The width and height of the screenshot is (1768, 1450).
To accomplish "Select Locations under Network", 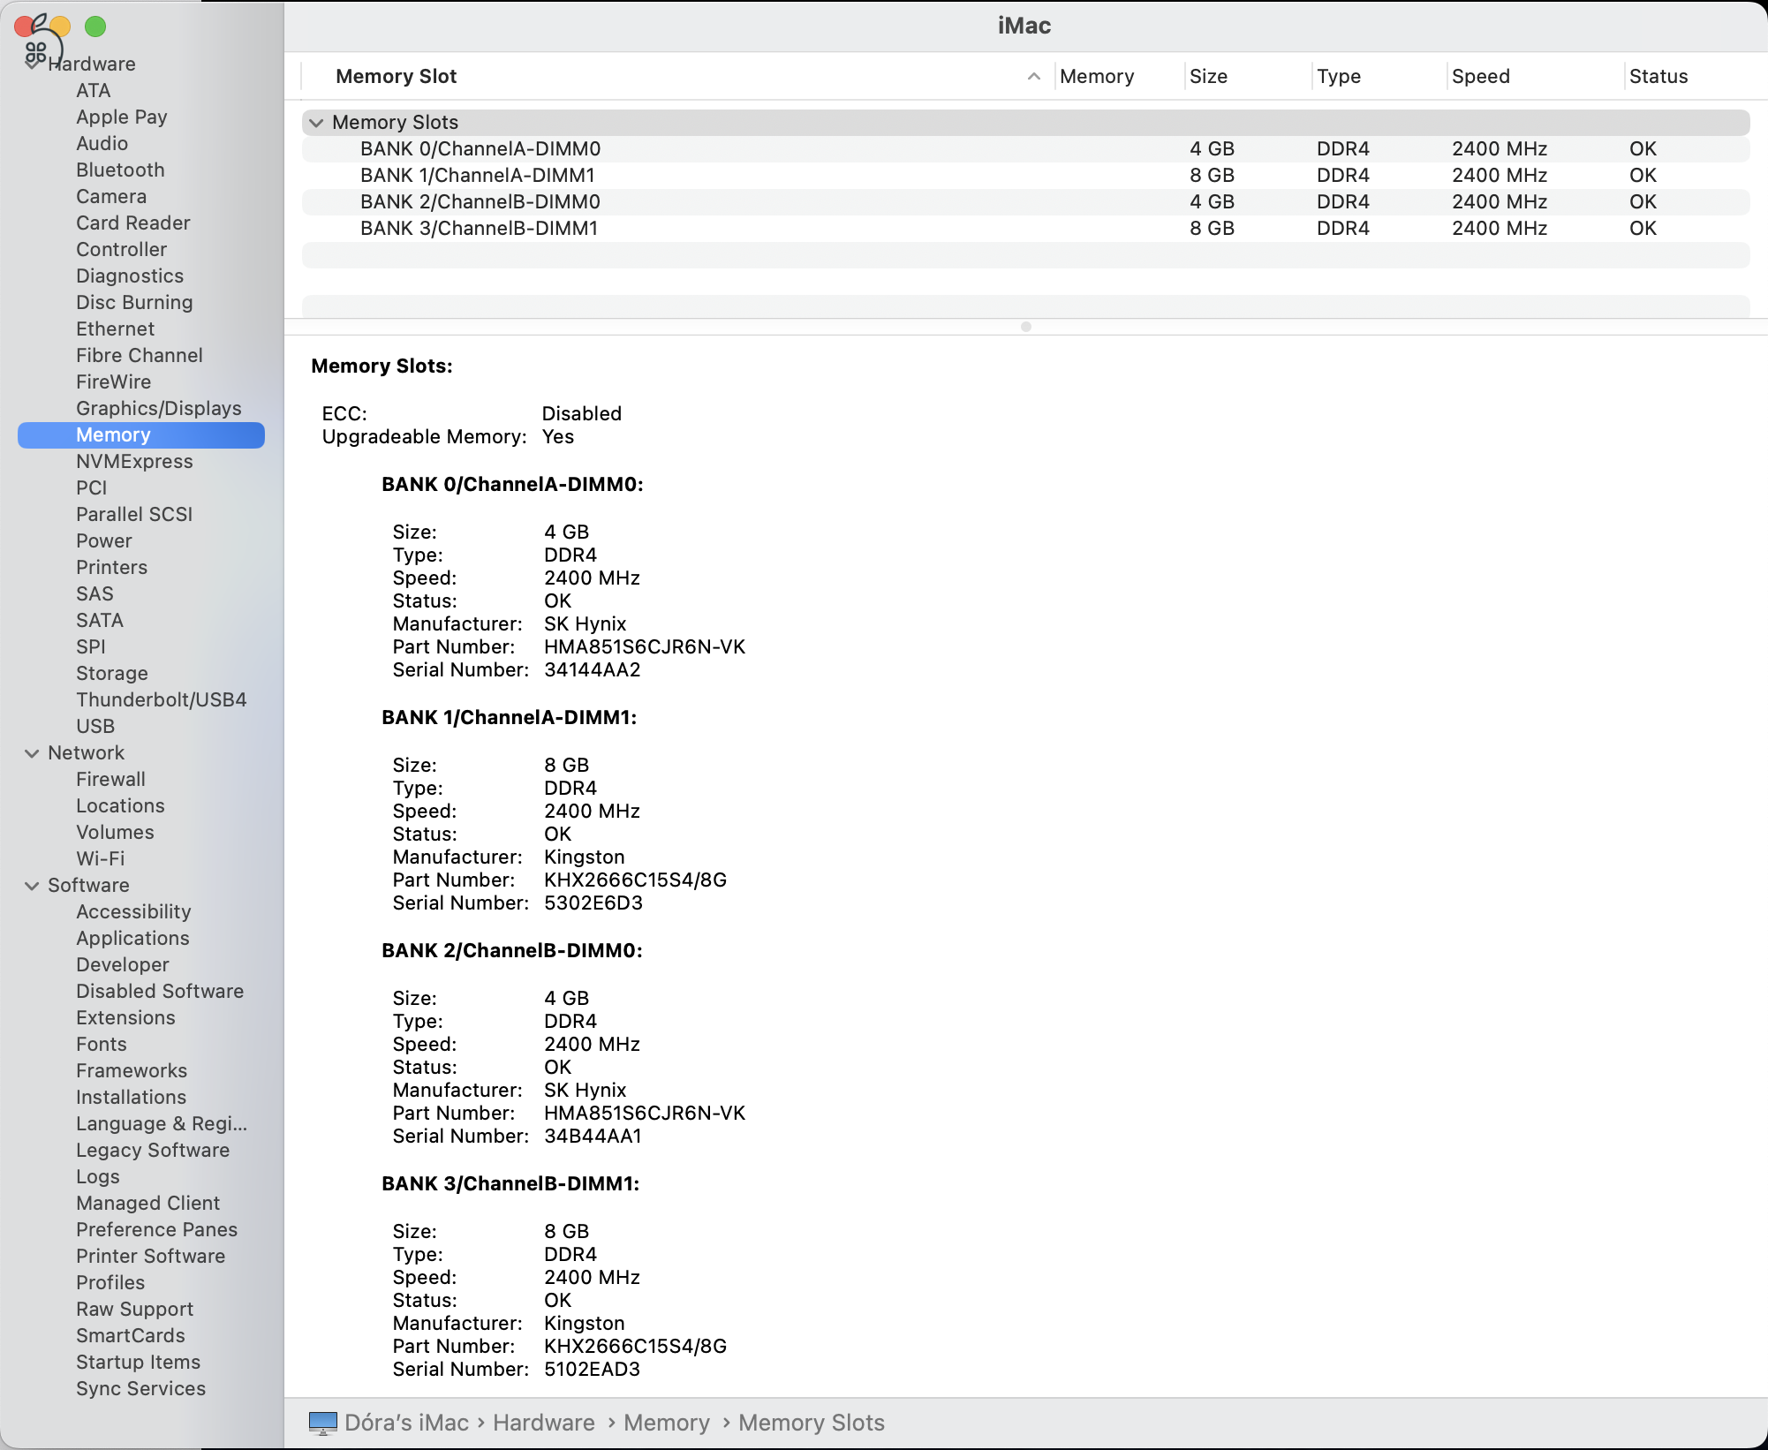I will point(120,806).
